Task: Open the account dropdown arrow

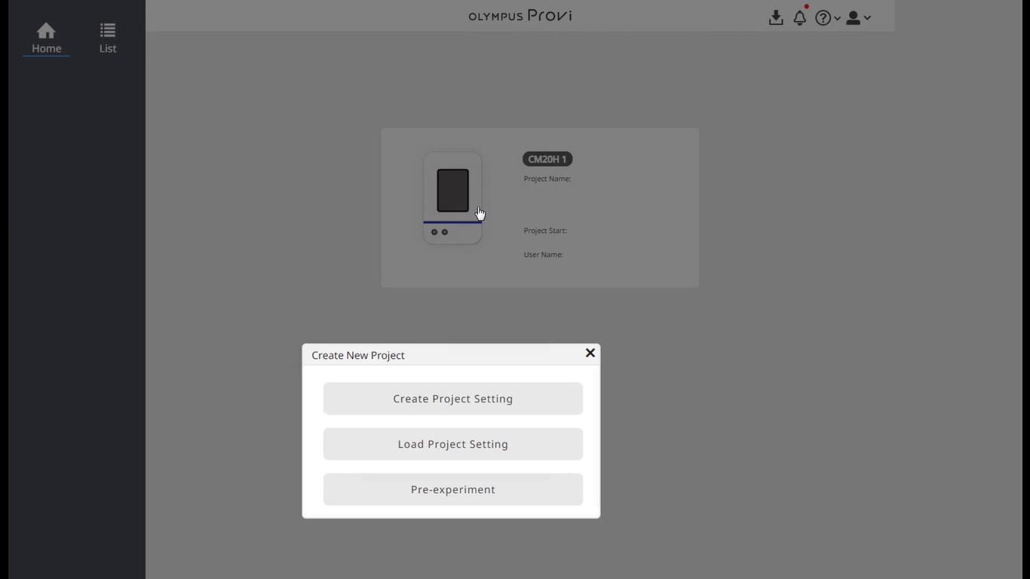Action: (866, 18)
